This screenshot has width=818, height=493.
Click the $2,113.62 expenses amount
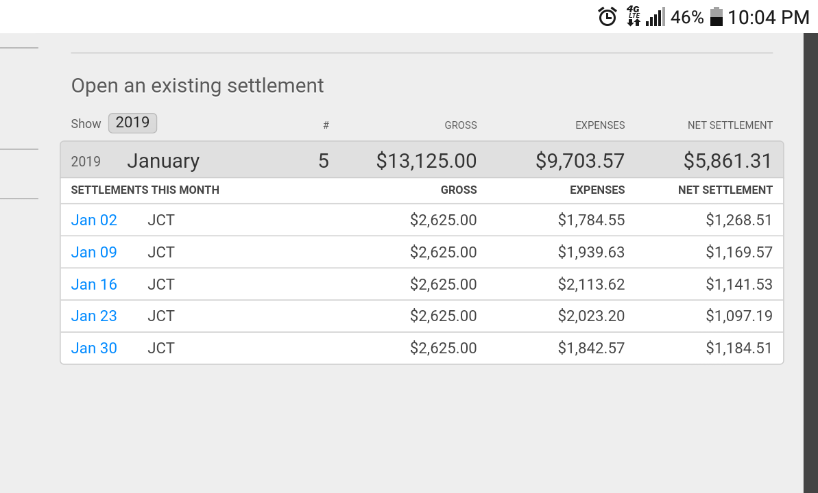[591, 285]
